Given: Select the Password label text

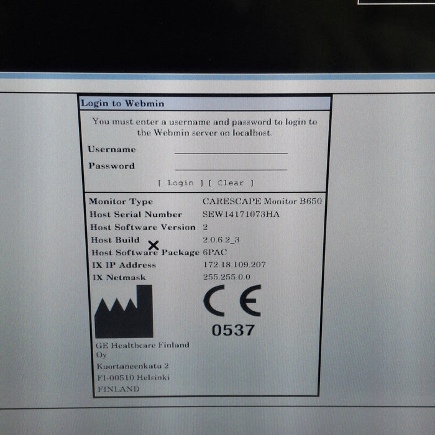Looking at the screenshot, I should click(x=111, y=166).
